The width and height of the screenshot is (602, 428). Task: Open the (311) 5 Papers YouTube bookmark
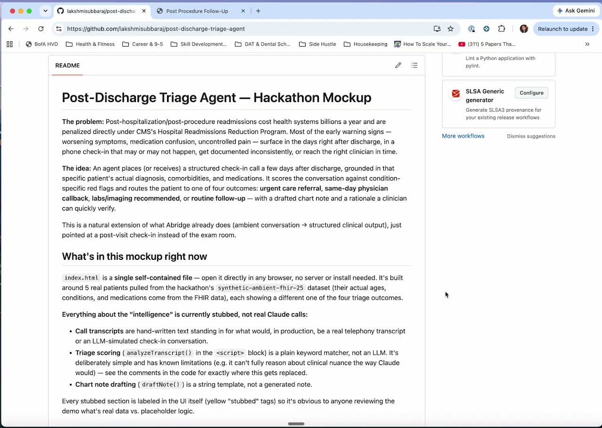[x=487, y=44]
